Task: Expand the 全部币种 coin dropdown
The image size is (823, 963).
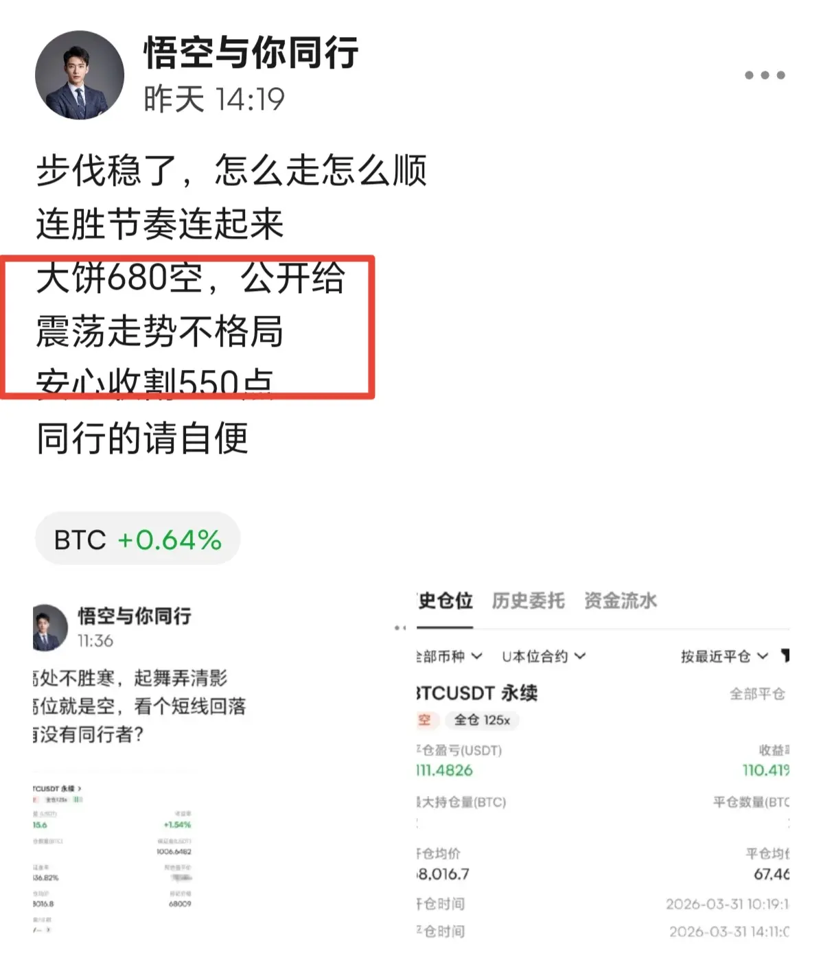Action: coord(450,656)
